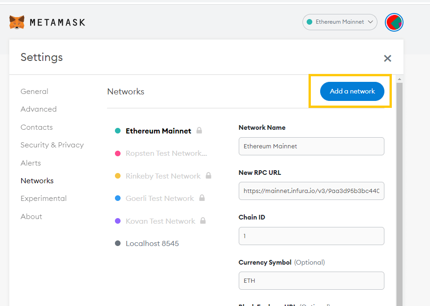
Task: Select Goerli Test Network in the list
Action: tap(160, 198)
